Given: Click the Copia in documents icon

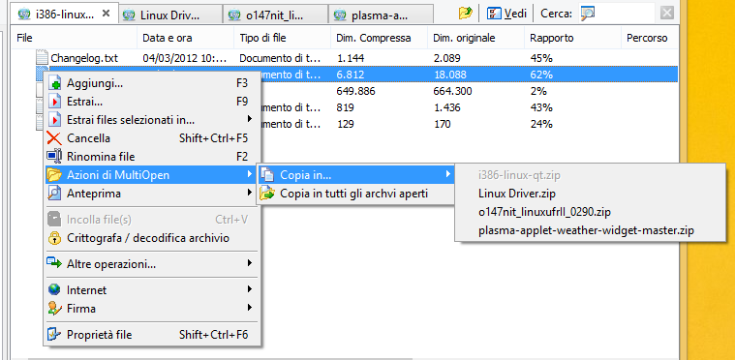Looking at the screenshot, I should (x=266, y=175).
